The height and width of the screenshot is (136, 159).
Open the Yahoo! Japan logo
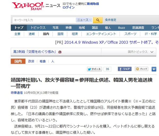(28, 6)
